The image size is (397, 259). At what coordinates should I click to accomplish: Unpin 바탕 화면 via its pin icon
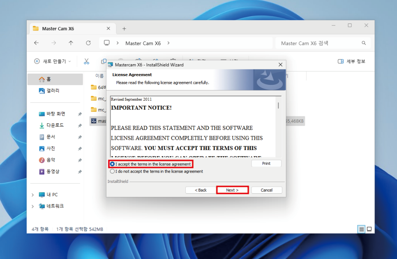(80, 114)
